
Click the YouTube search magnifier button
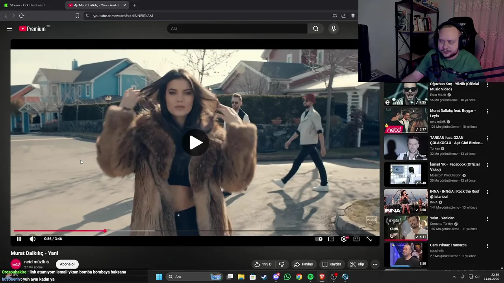(x=316, y=29)
